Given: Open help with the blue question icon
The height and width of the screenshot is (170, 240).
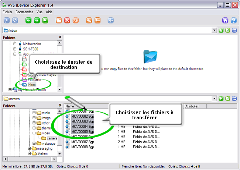Looking at the screenshot, I should [234, 20].
